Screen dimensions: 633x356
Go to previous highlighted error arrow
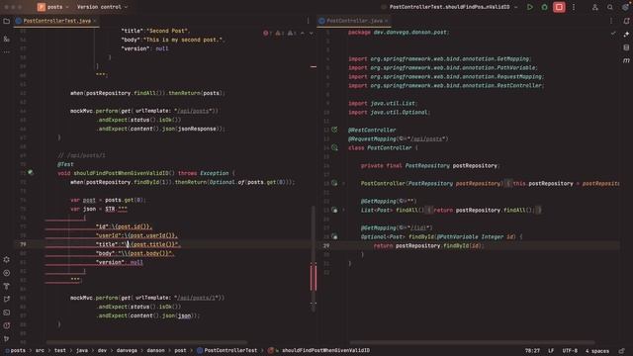[303, 33]
